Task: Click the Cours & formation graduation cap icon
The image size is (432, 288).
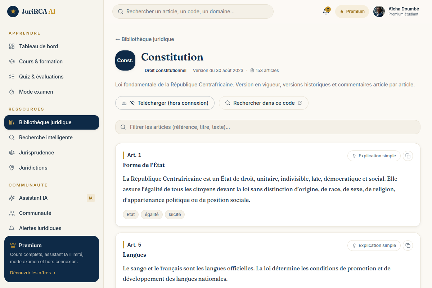Action: (12, 62)
